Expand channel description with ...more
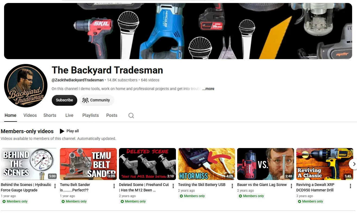 208,89
